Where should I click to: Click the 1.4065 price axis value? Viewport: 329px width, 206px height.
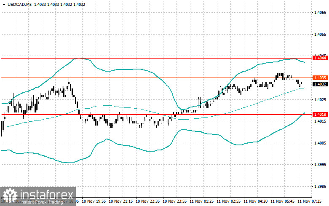pyautogui.click(x=320, y=12)
